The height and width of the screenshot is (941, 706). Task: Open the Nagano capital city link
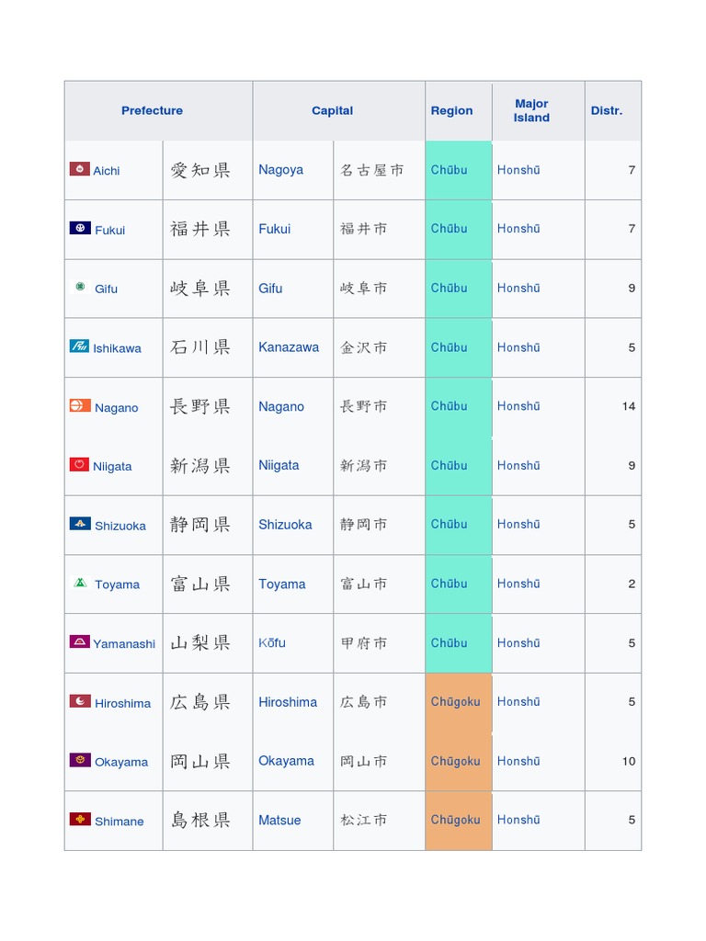tap(281, 406)
